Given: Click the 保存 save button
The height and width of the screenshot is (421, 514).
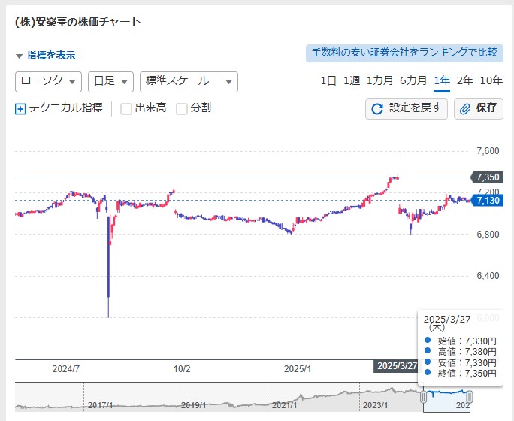Looking at the screenshot, I should tap(479, 109).
